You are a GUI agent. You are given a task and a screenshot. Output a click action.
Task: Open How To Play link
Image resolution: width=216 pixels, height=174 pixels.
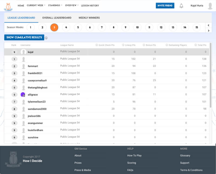click(x=134, y=155)
